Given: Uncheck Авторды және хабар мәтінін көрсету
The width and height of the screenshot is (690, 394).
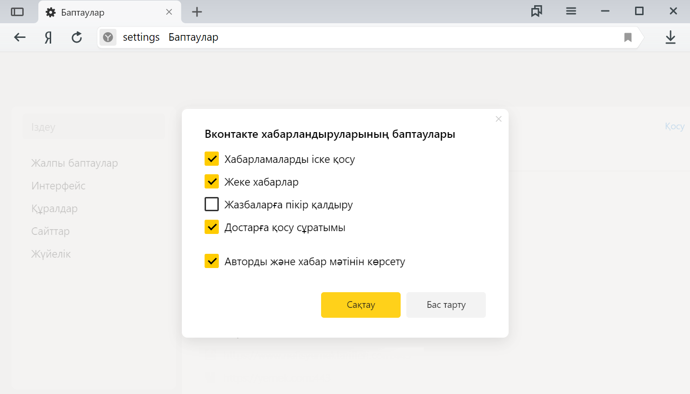Looking at the screenshot, I should [212, 261].
